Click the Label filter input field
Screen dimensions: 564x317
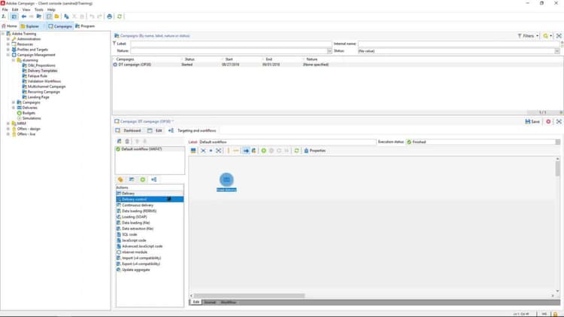tap(231, 44)
